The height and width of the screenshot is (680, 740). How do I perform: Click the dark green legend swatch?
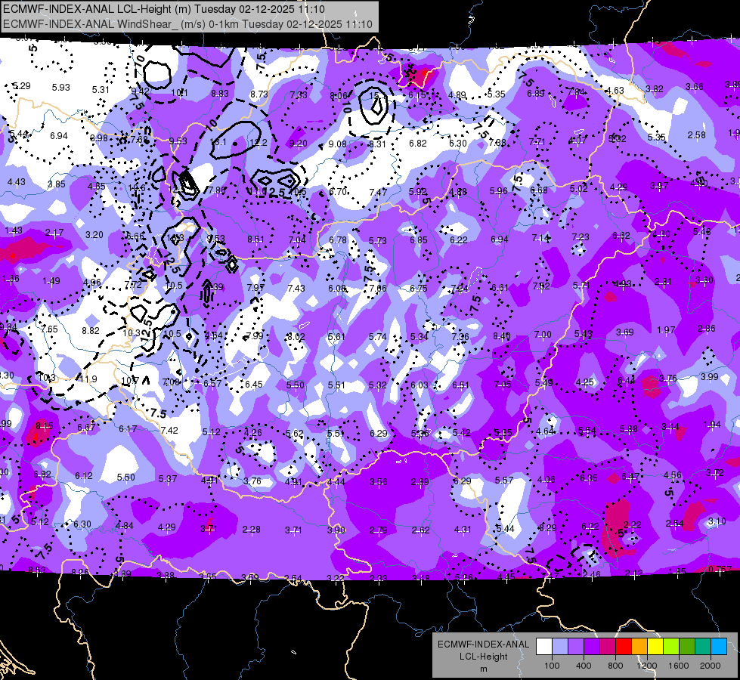[687, 647]
